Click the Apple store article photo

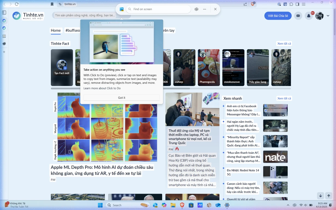[x=192, y=109]
